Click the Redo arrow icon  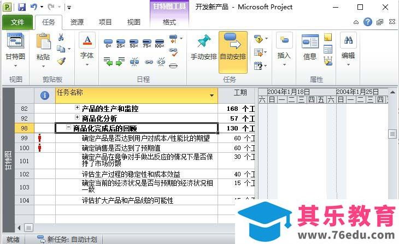tap(51, 7)
